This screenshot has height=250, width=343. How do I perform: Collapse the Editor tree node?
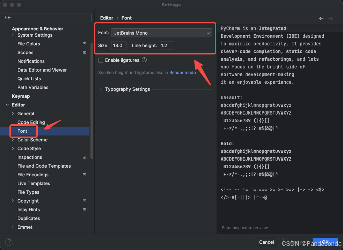[7, 105]
